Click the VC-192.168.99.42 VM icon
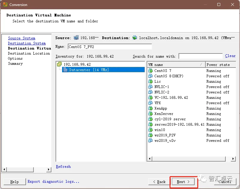240x189 pixels. pos(150,97)
